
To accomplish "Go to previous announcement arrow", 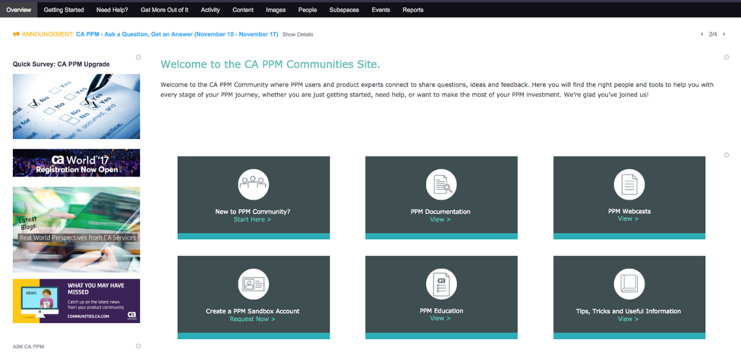I will 702,34.
